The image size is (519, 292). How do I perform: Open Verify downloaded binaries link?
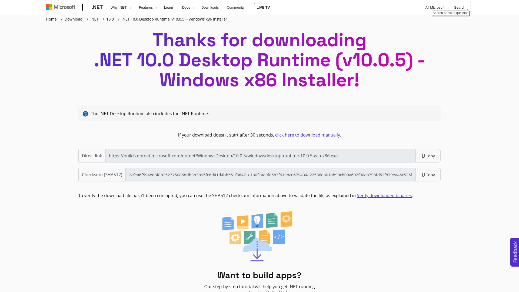[384, 195]
